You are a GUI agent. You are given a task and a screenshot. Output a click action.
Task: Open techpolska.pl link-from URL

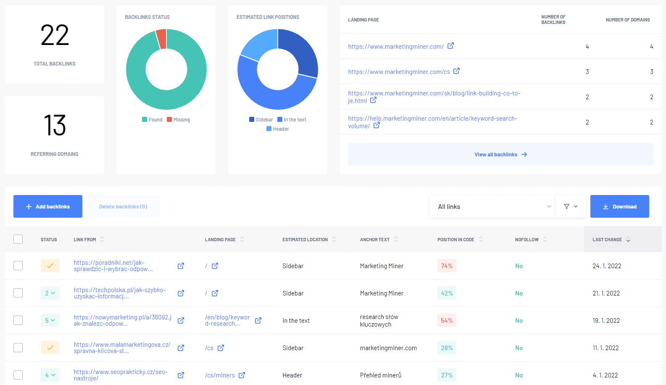120,293
